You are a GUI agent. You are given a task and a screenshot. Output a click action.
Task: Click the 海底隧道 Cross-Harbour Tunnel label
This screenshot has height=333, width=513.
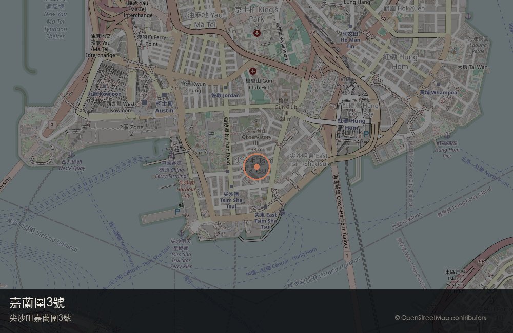pos(341,212)
